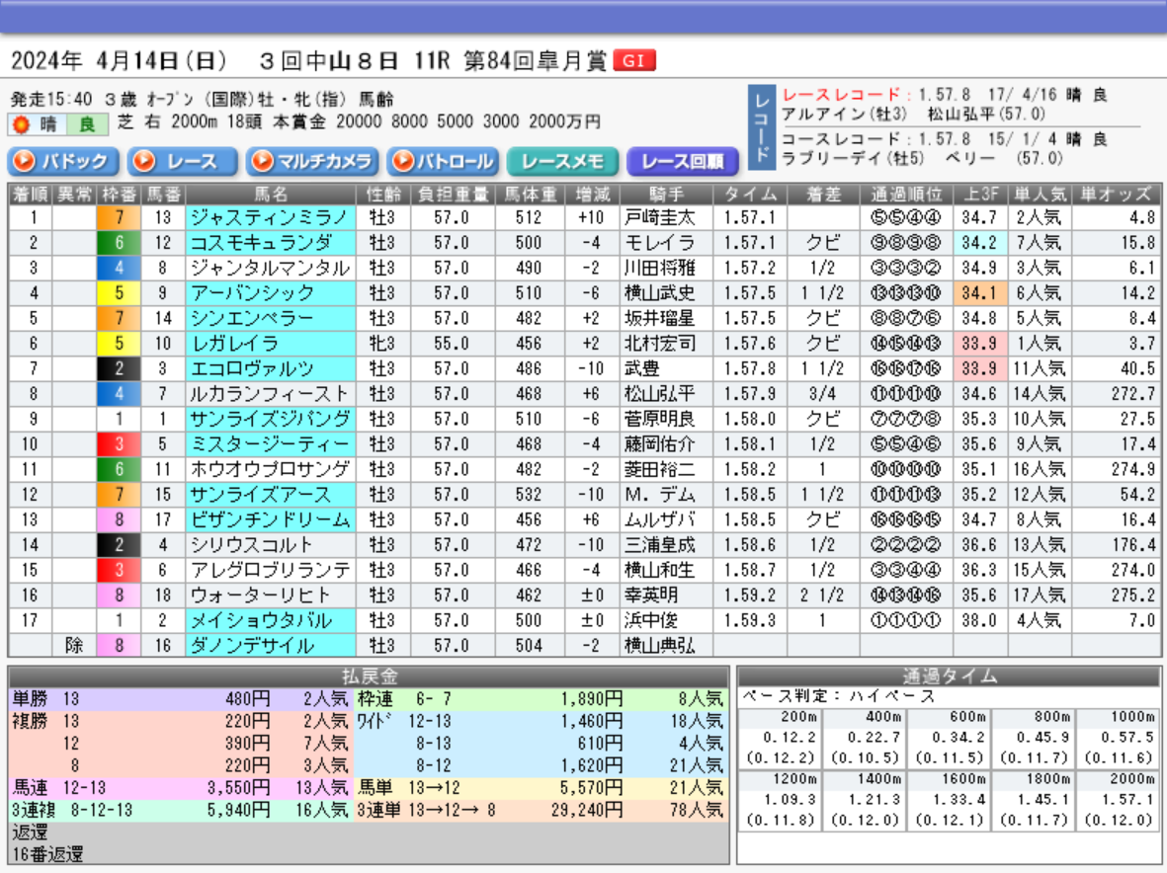Click the 通過順位 column header
Image resolution: width=1167 pixels, height=873 pixels.
[906, 195]
